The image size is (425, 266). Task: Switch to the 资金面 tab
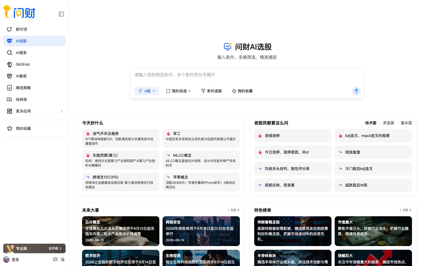point(389,123)
